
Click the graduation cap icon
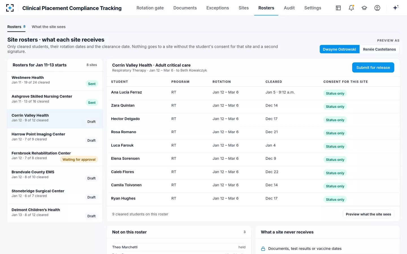pyautogui.click(x=364, y=8)
